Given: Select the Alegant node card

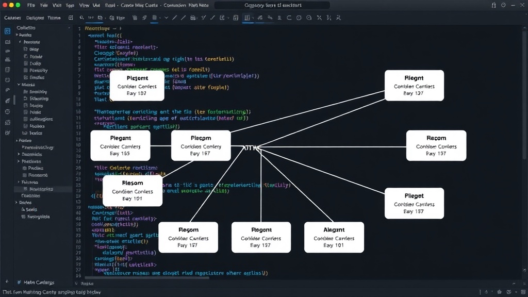Looking at the screenshot, I should (x=334, y=237).
